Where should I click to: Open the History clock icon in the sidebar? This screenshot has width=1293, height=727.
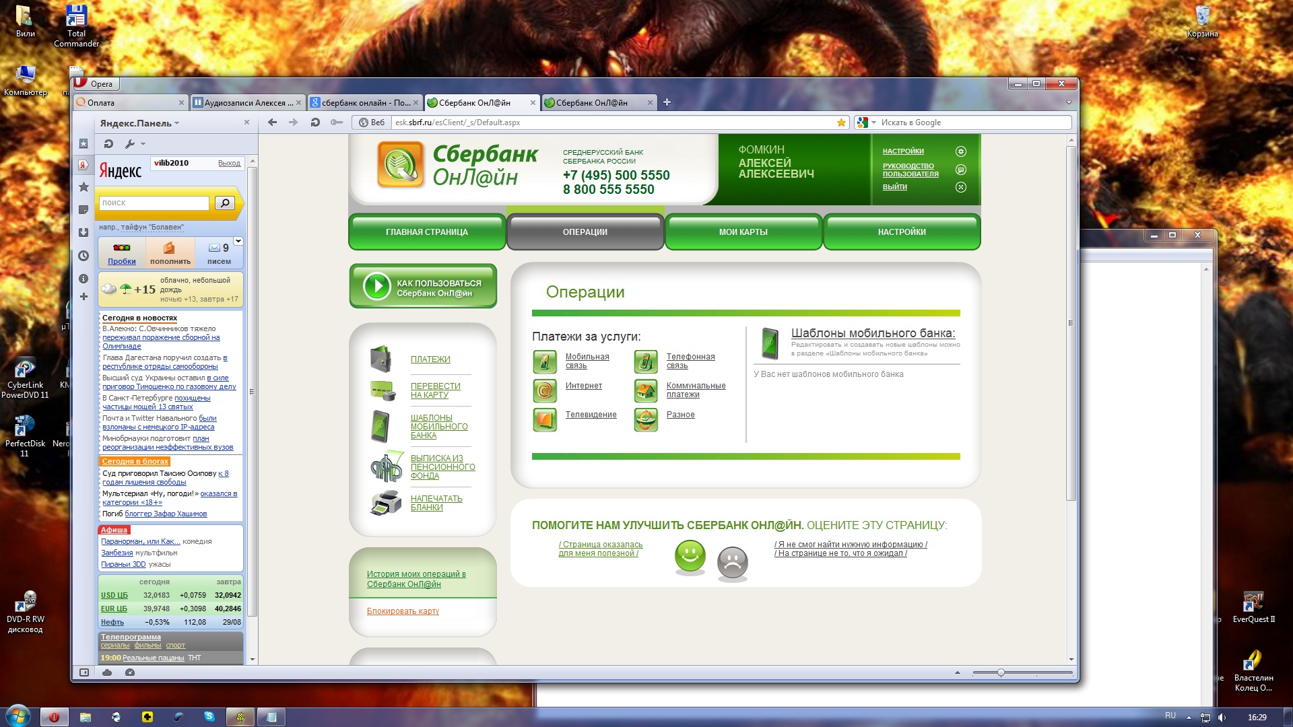(x=84, y=256)
